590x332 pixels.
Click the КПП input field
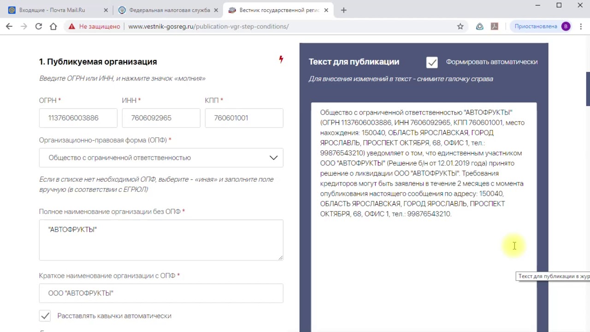click(x=244, y=118)
